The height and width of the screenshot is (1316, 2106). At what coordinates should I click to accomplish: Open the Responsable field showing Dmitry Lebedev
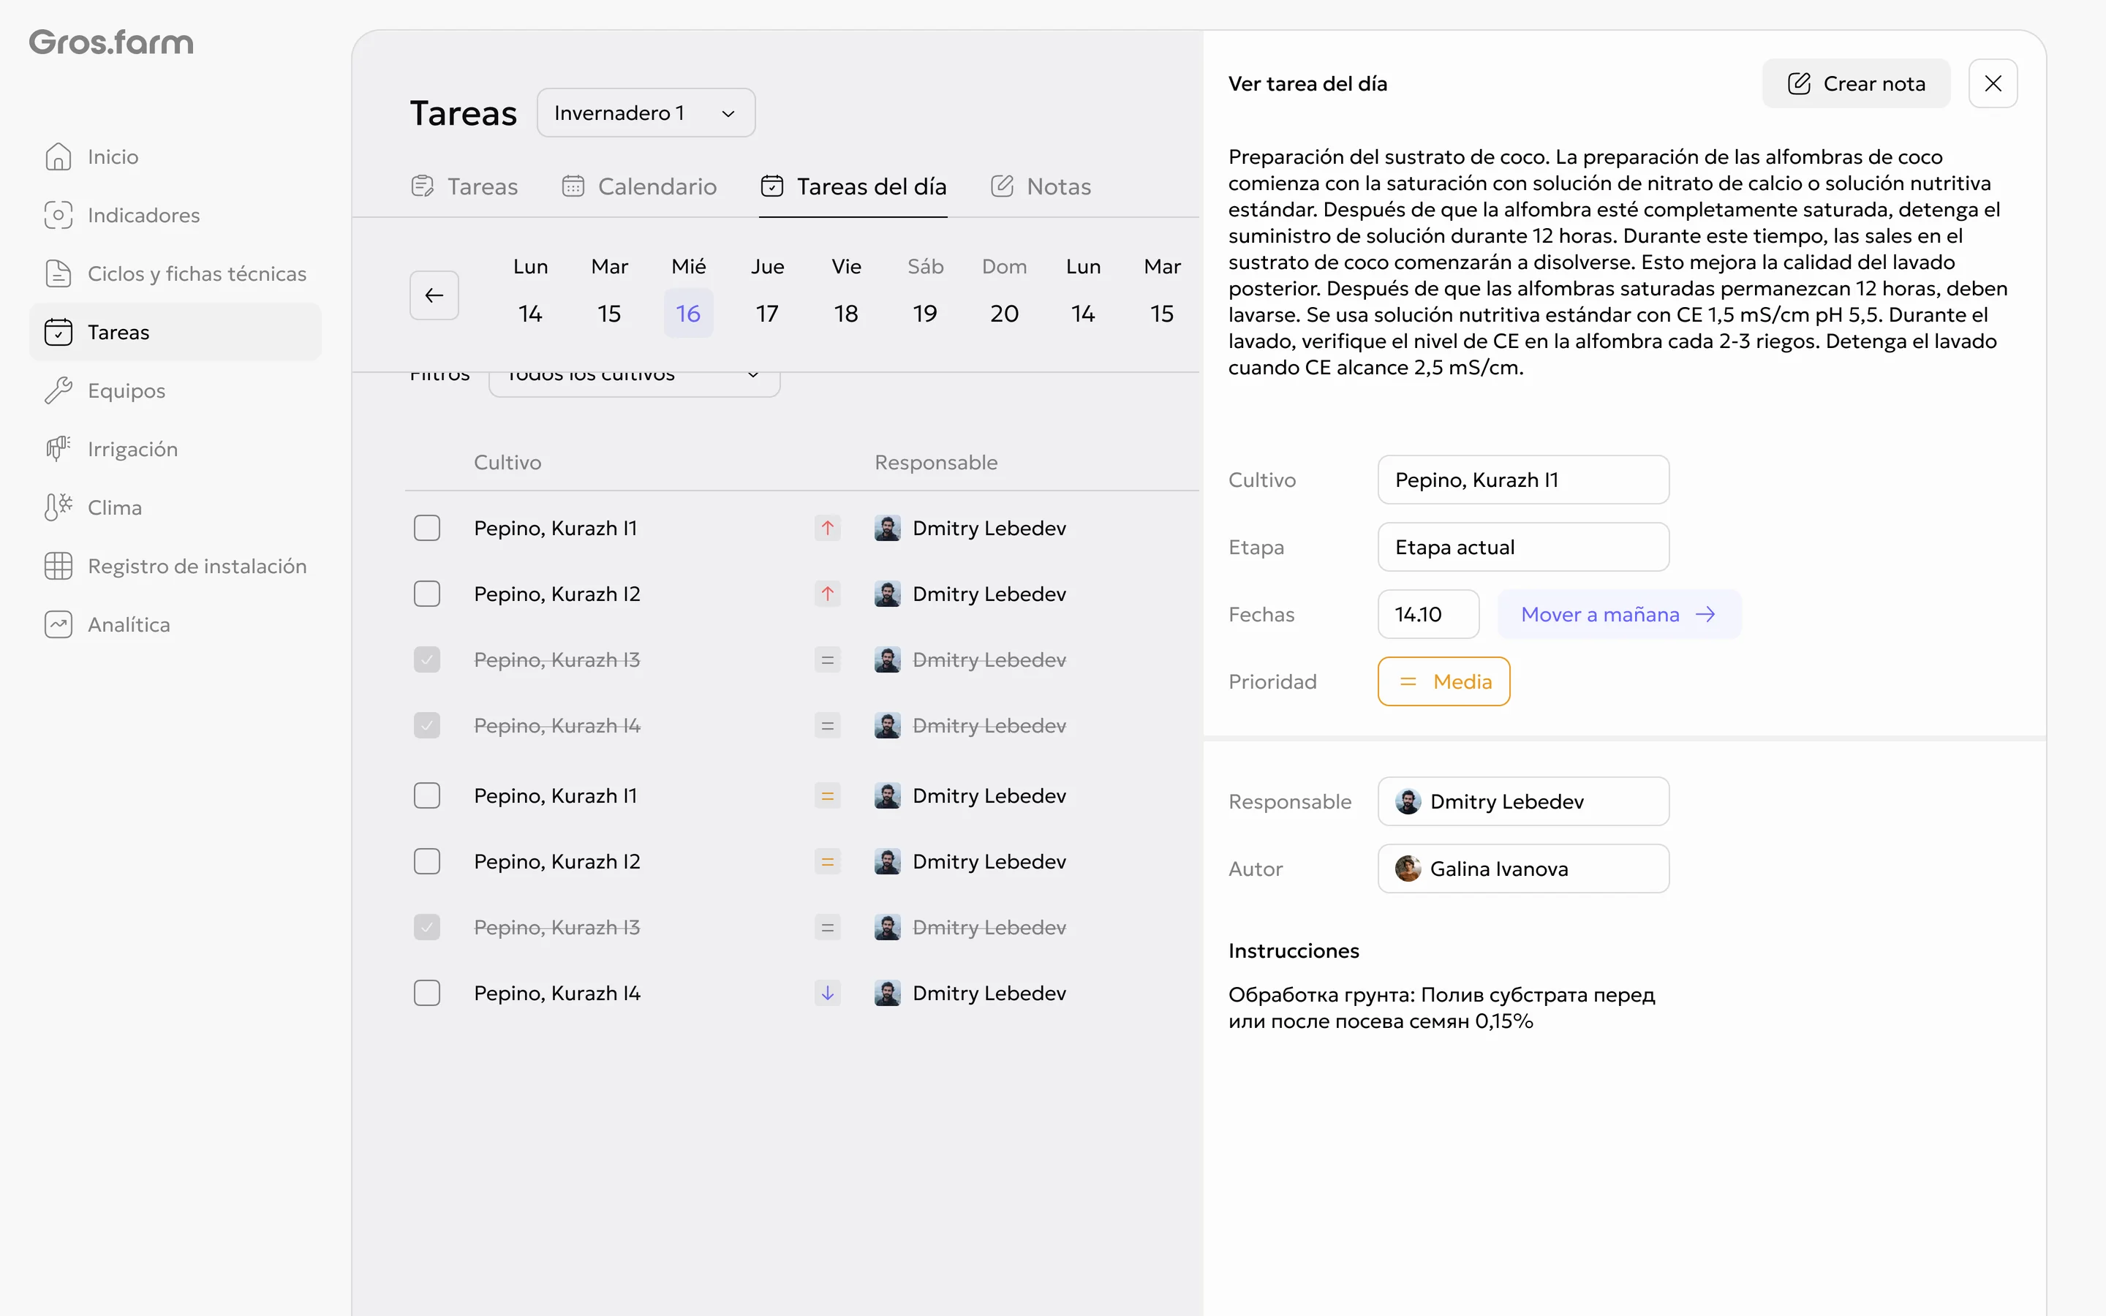(x=1523, y=801)
